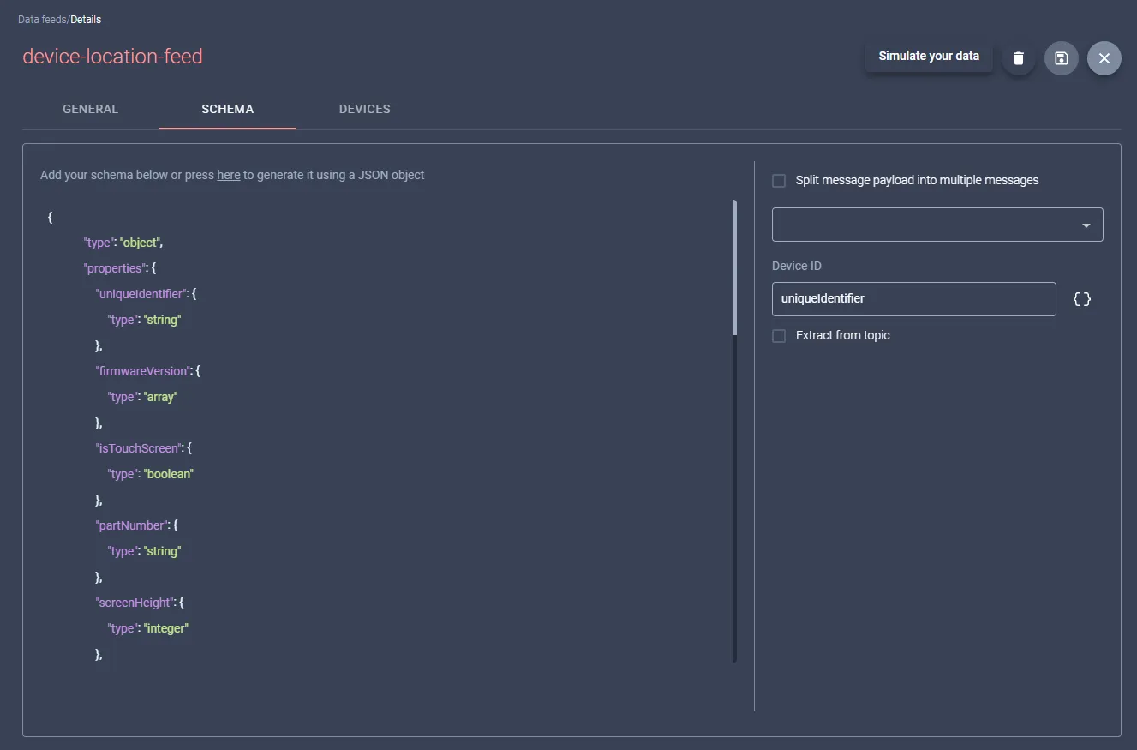Click the "boolean" type value
Screen dimensions: 1137x750
click(169, 474)
